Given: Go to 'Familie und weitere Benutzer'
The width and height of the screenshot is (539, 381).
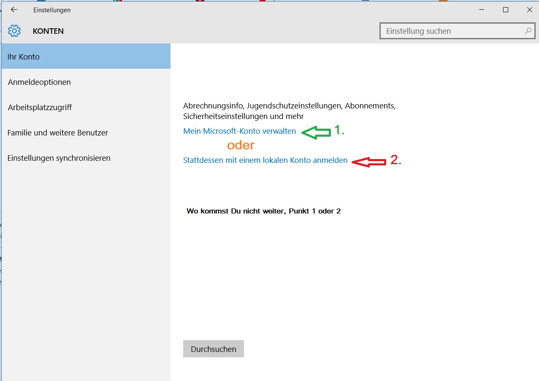Looking at the screenshot, I should point(86,132).
